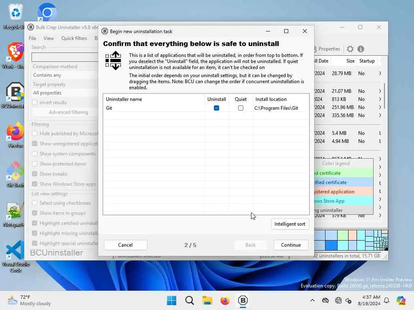The width and height of the screenshot is (414, 310).
Task: Click the treemap size chart area
Action: pyautogui.click(x=351, y=240)
